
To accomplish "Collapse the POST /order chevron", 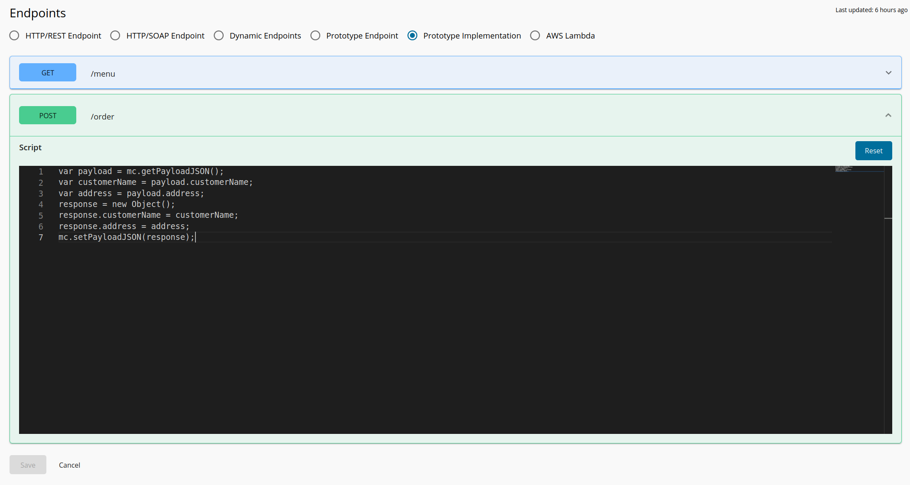I will point(888,115).
